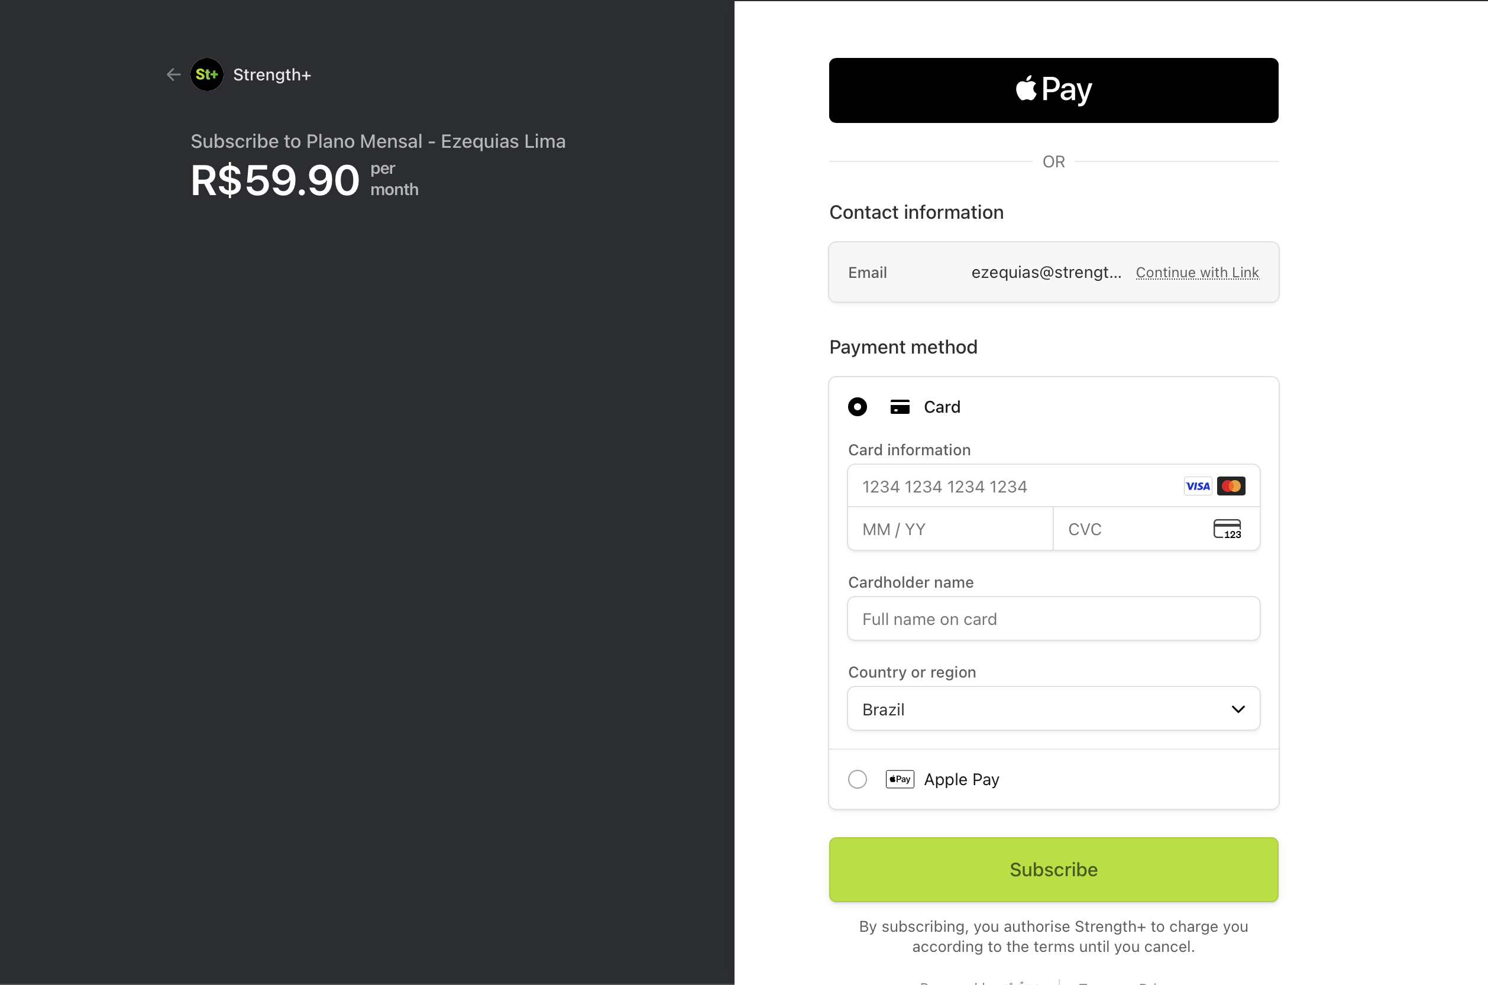This screenshot has width=1488, height=985.
Task: Select the Apple Pay radio button
Action: [856, 779]
